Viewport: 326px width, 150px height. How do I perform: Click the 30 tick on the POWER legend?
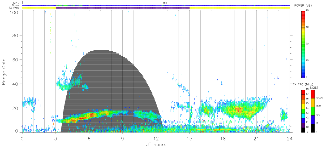[307, 27]
